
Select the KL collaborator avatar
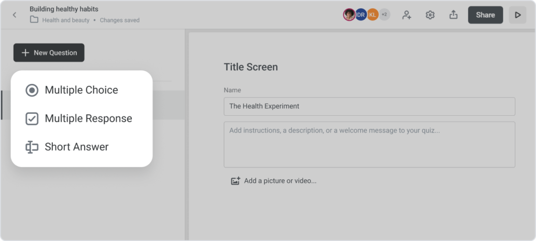373,15
